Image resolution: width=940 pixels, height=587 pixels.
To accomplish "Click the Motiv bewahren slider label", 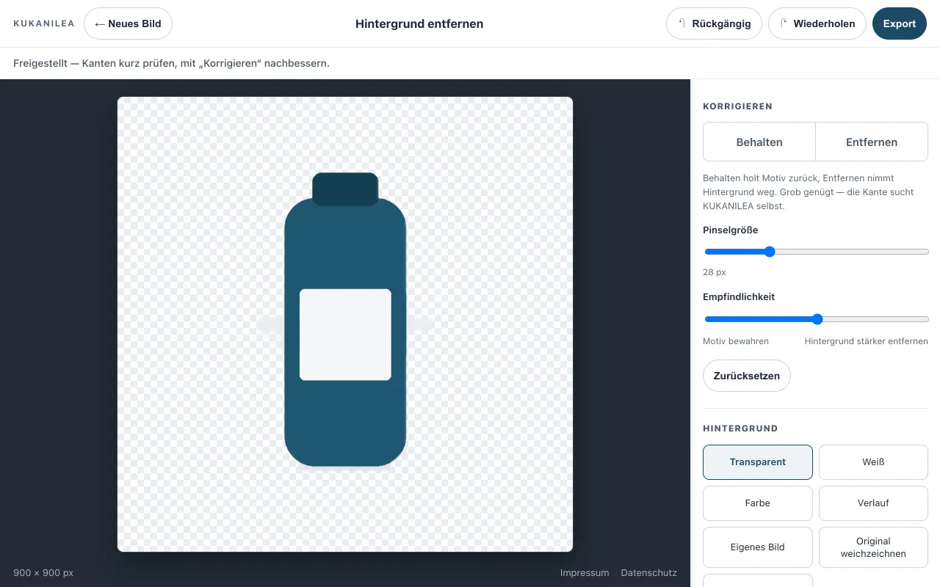I will pos(736,341).
